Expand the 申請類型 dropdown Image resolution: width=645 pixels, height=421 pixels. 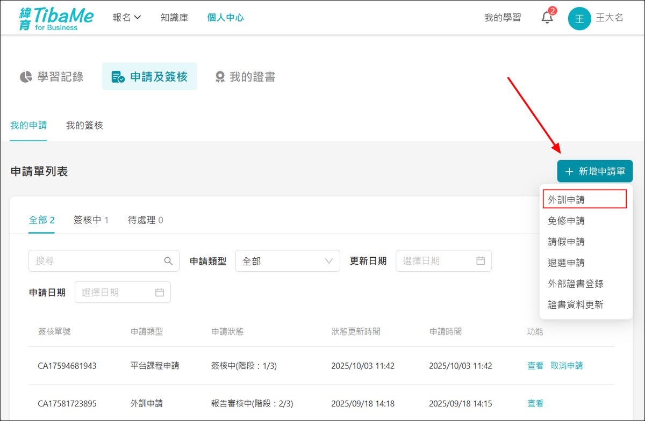pyautogui.click(x=288, y=261)
